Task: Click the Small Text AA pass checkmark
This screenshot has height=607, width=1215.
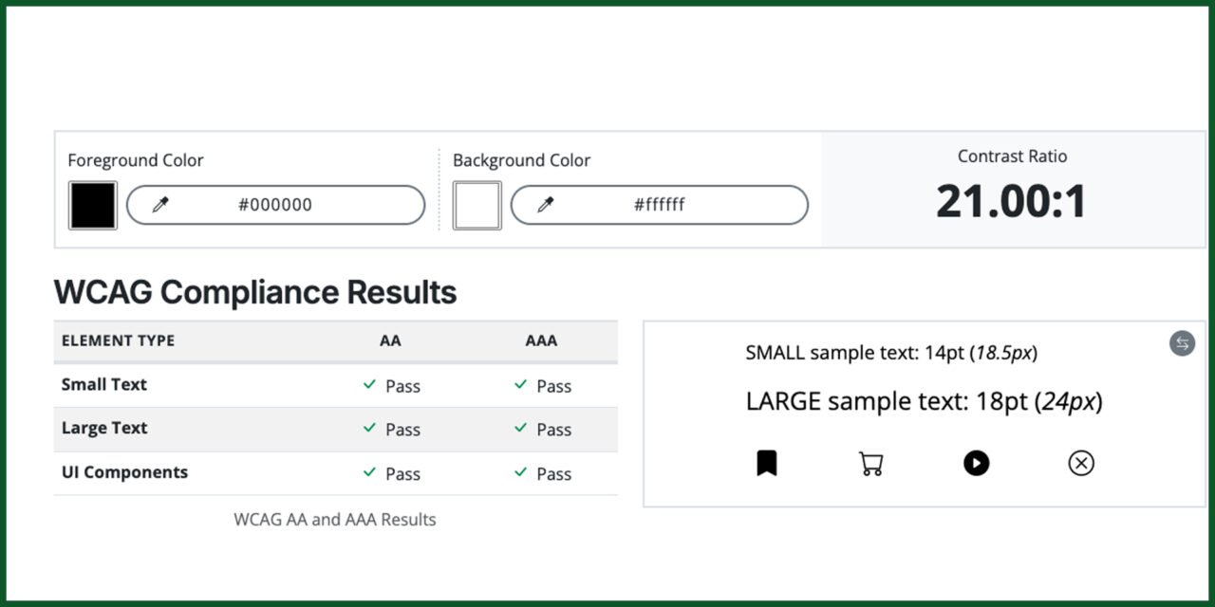Action: click(368, 385)
